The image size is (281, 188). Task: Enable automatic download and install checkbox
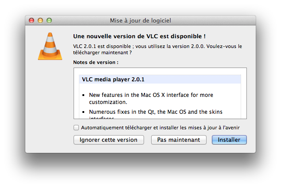[x=76, y=128]
